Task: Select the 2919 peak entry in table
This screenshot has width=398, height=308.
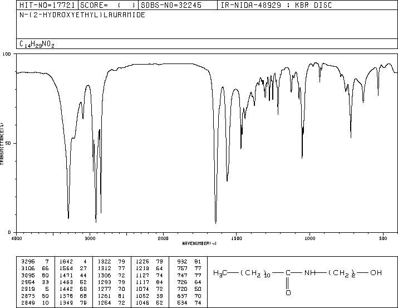Action: 35,289
